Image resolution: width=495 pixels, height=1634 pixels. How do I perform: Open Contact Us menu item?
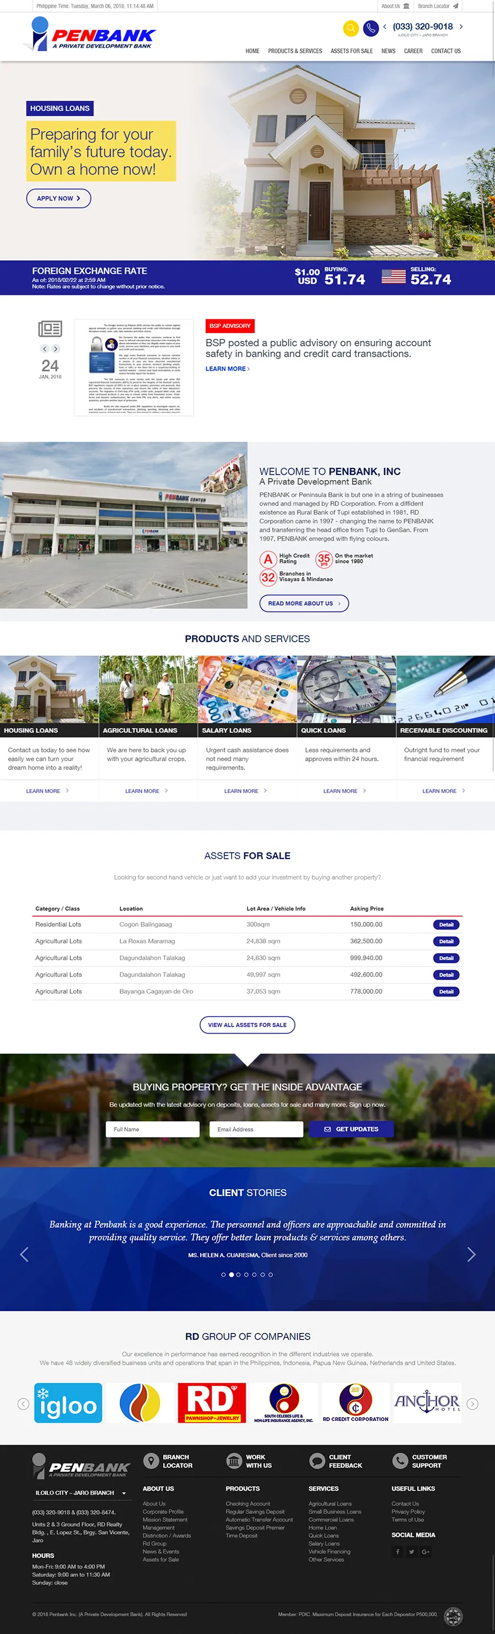click(446, 51)
